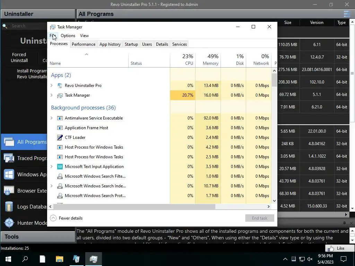The width and height of the screenshot is (355, 266).
Task: Open the File menu in Task Manager
Action: [x=53, y=36]
